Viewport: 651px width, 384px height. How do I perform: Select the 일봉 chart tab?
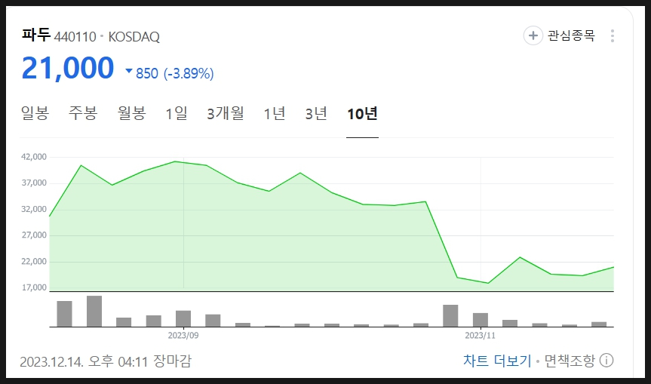coord(35,113)
